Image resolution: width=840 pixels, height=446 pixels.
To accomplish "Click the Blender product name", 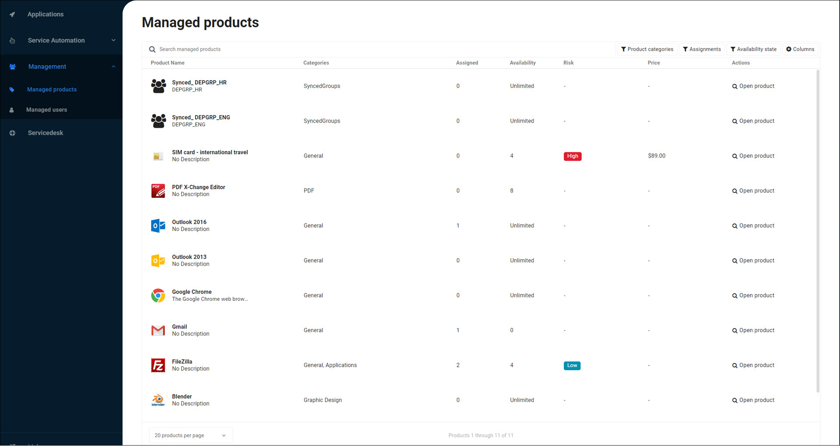I will (x=182, y=397).
